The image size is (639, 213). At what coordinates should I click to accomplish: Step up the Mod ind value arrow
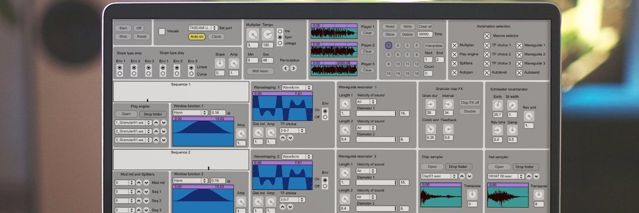click(x=139, y=183)
